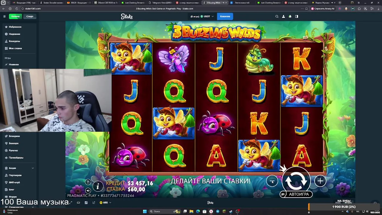This screenshot has width=382, height=215.
Task: Open the Windows Start menu
Action: pos(145,211)
